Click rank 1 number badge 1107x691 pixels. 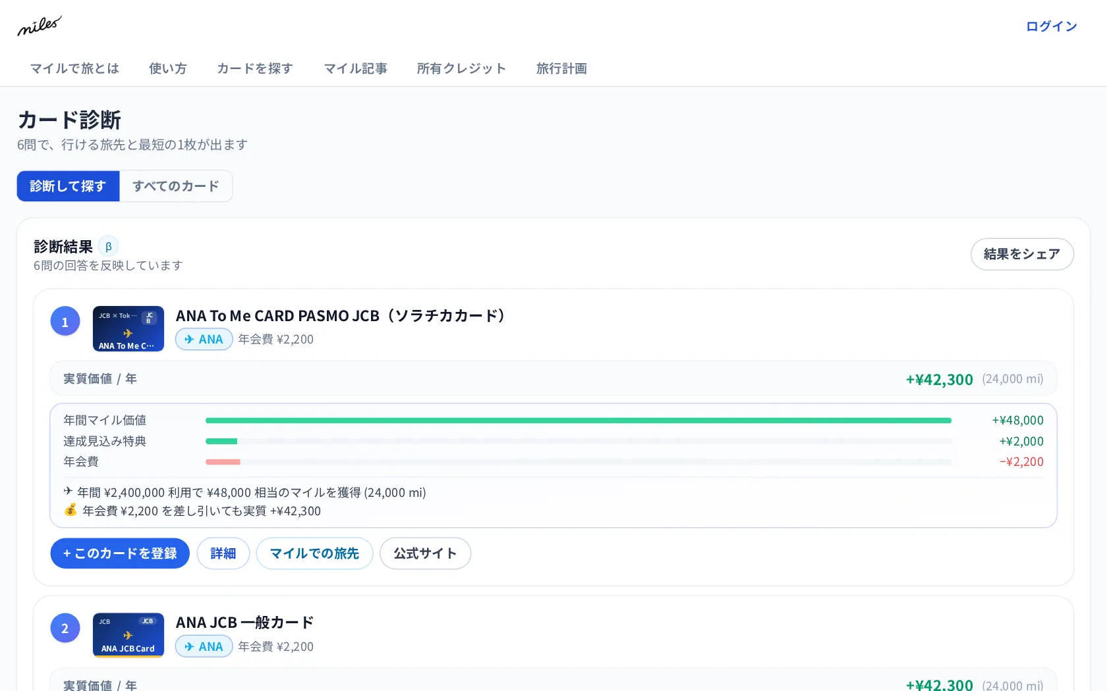[65, 321]
